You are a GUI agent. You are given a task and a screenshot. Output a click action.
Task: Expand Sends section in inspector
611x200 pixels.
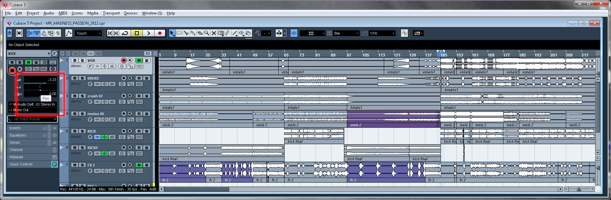tap(28, 142)
